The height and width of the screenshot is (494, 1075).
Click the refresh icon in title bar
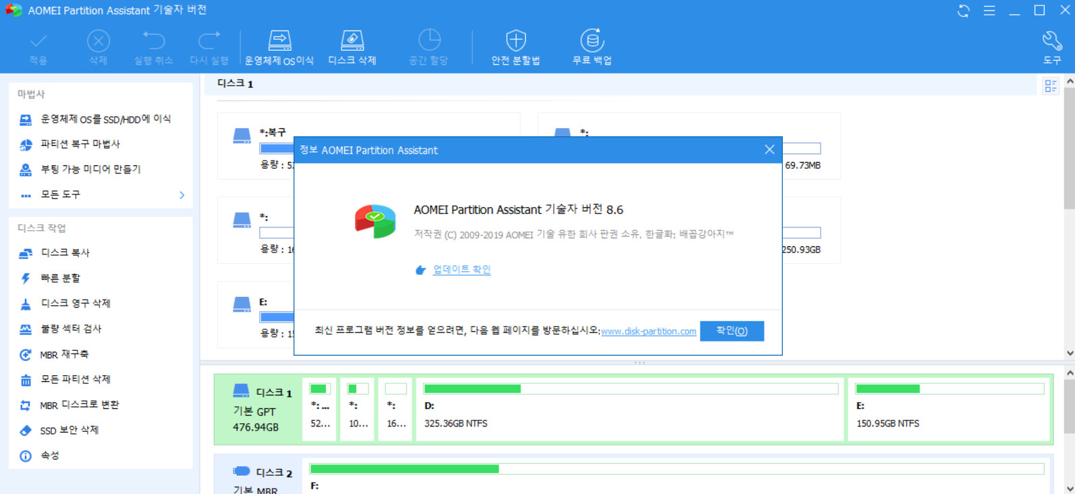[x=964, y=11]
